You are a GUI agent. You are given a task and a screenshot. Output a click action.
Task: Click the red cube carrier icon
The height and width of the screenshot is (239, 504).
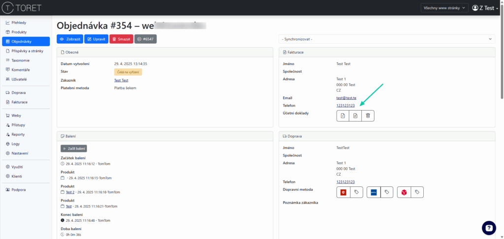click(x=405, y=192)
